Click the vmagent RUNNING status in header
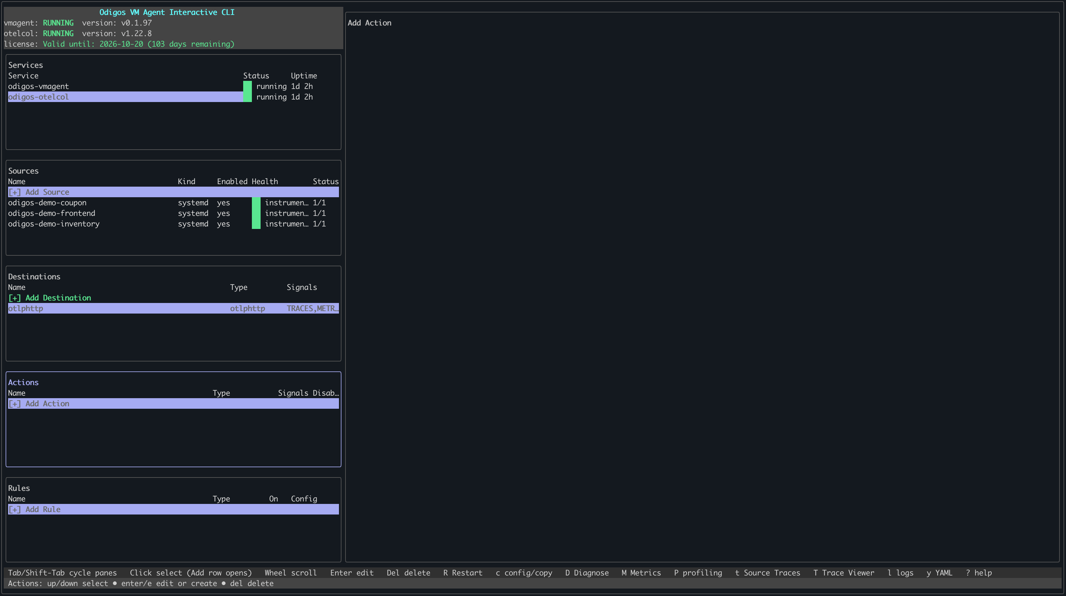The width and height of the screenshot is (1066, 596). pyautogui.click(x=58, y=23)
